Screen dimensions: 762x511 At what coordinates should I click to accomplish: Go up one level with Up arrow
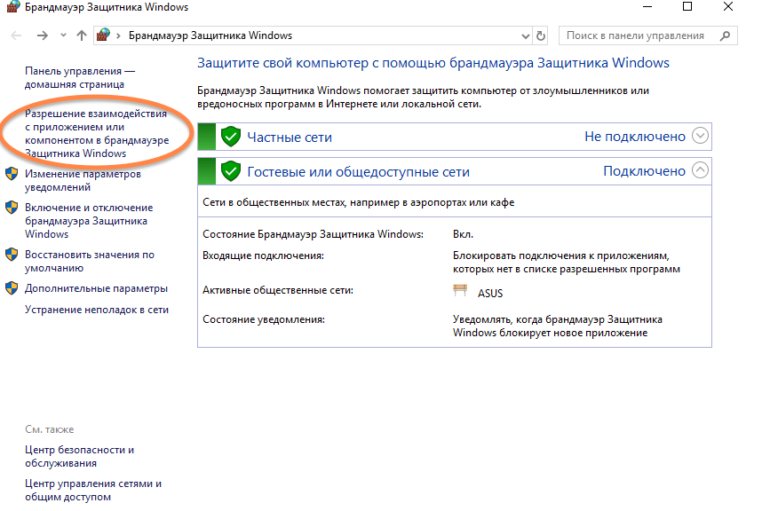coord(82,35)
